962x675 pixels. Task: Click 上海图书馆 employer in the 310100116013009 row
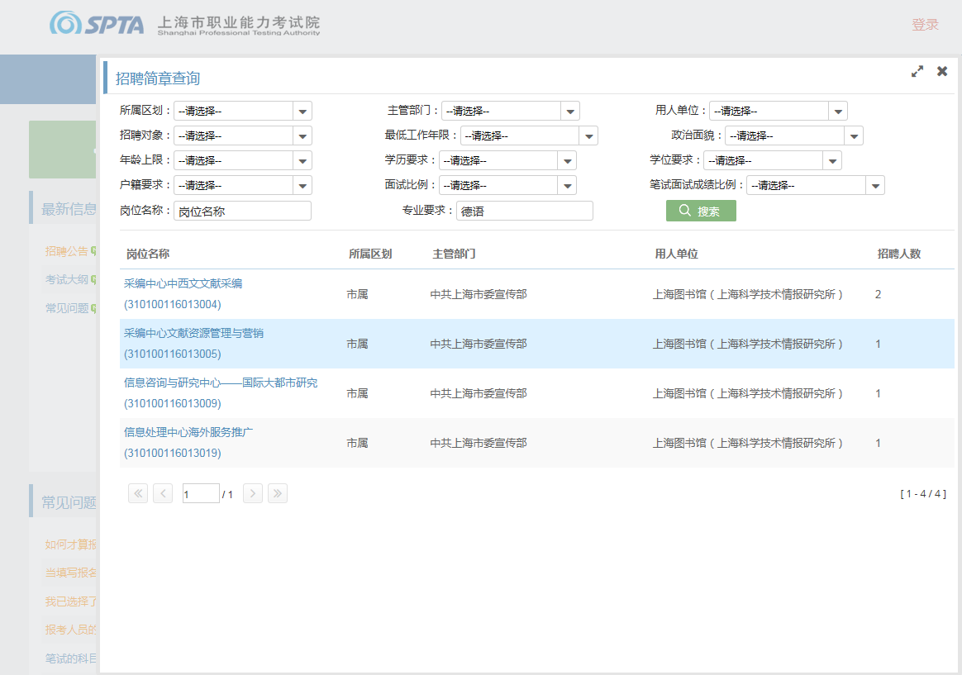point(747,393)
